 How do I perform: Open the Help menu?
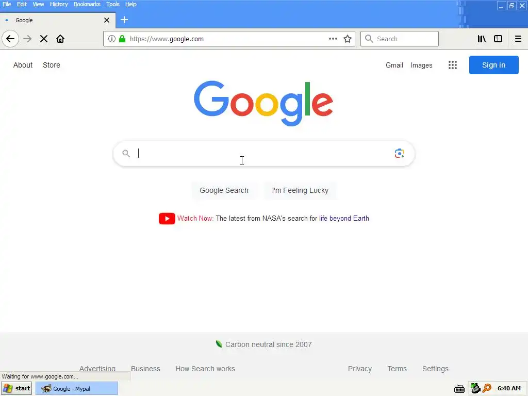[130, 4]
